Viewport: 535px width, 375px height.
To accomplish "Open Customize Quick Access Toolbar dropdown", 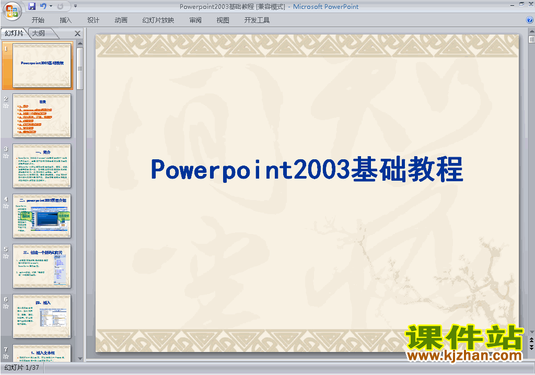I will tap(75, 6).
